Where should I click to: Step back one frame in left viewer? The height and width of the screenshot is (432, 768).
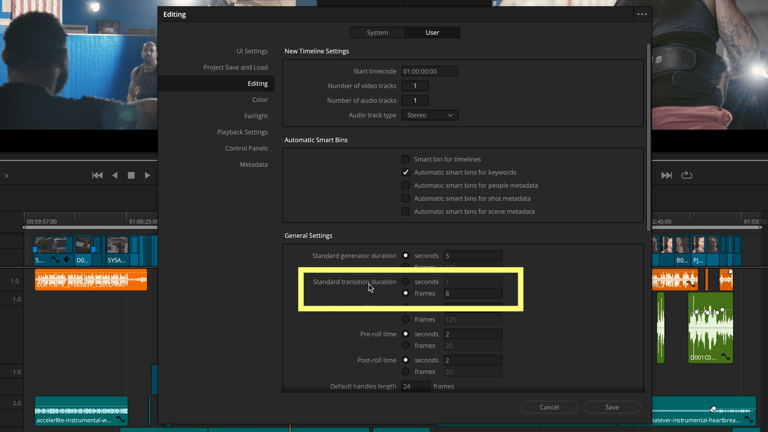(115, 175)
